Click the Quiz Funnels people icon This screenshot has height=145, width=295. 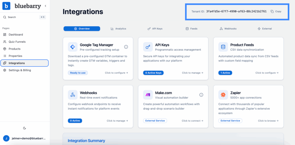5,42
